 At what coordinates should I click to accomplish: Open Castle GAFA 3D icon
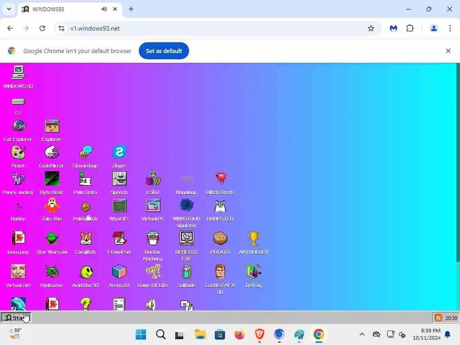220,271
